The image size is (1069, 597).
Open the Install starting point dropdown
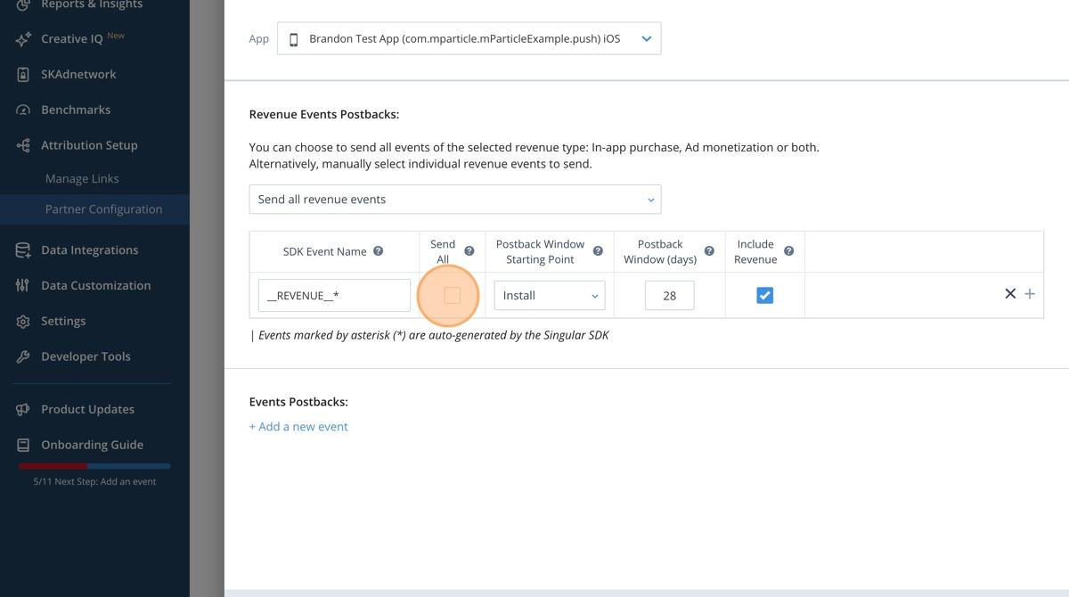coord(549,296)
